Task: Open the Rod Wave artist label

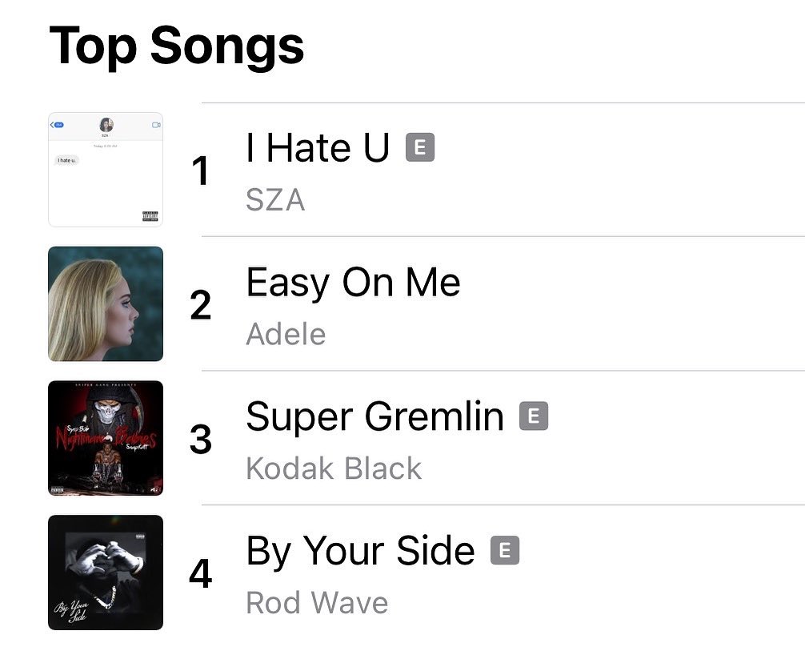Action: click(x=317, y=602)
